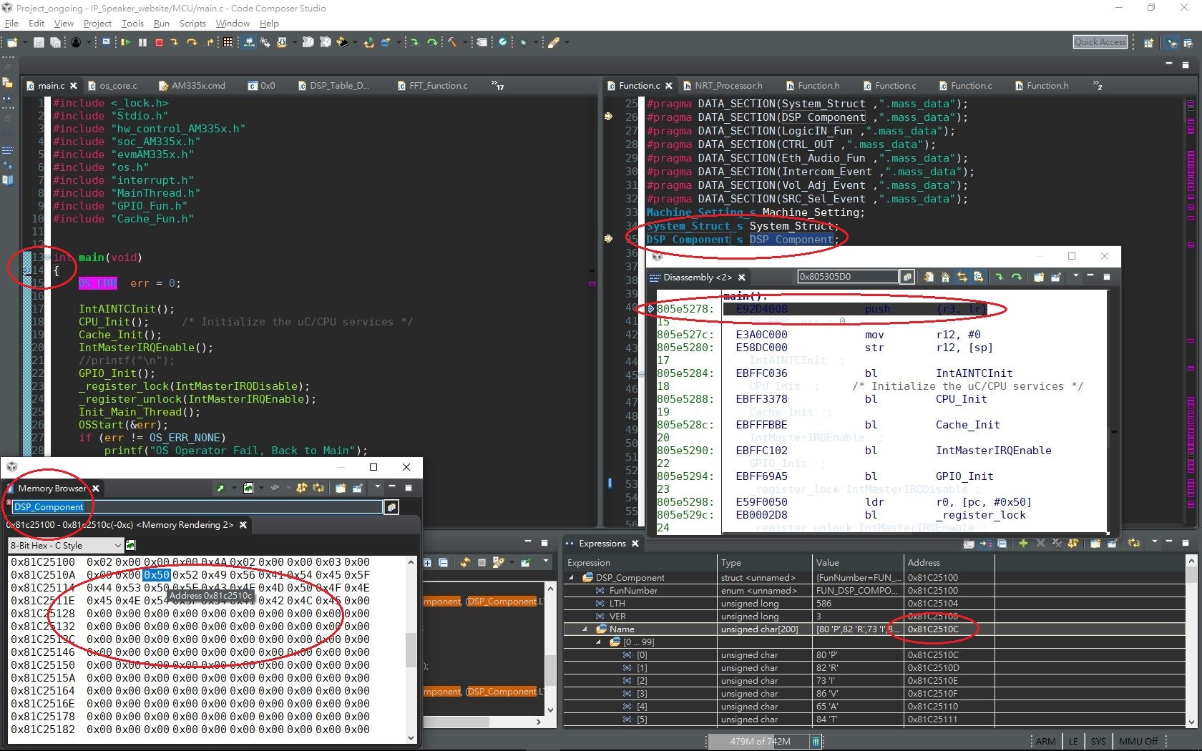
Task: Click the Build hammer icon
Action: pos(452,43)
